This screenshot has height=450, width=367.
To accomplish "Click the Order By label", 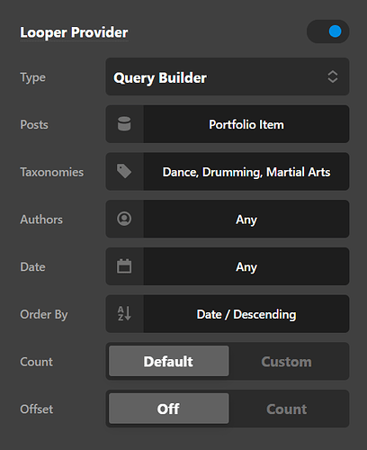I will (44, 314).
